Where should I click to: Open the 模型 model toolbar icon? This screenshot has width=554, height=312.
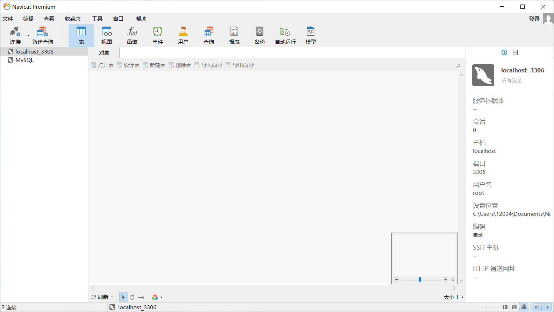click(x=311, y=35)
